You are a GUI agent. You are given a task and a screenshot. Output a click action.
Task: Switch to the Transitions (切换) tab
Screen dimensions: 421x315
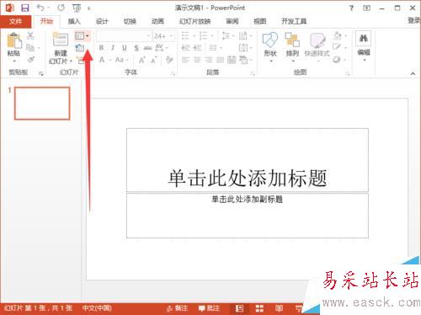point(130,21)
